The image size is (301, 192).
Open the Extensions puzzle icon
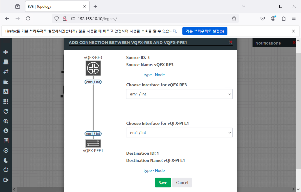click(283, 19)
